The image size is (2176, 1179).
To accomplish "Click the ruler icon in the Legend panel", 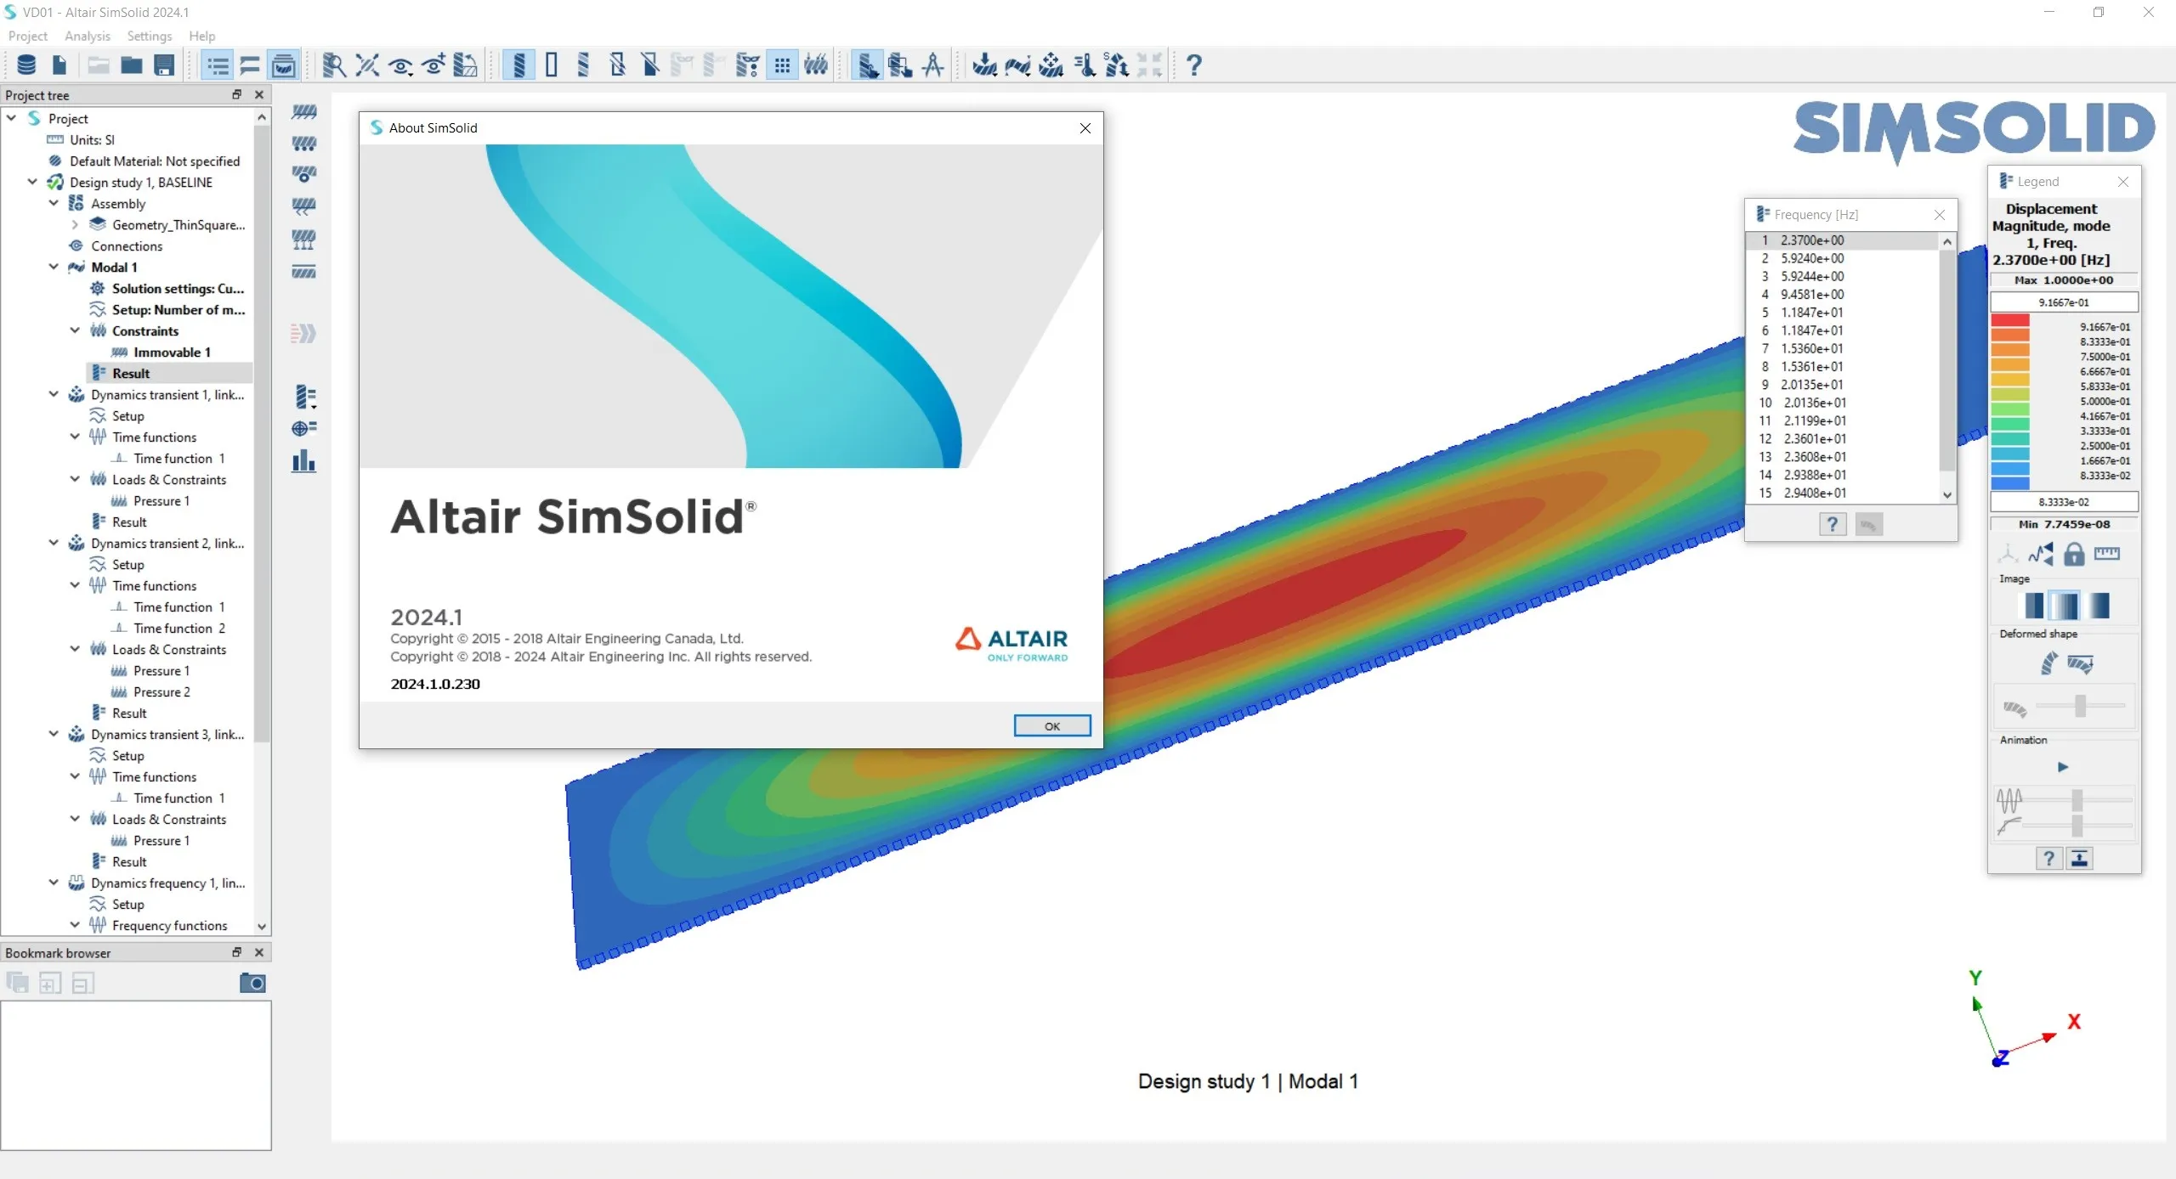I will [x=2106, y=554].
